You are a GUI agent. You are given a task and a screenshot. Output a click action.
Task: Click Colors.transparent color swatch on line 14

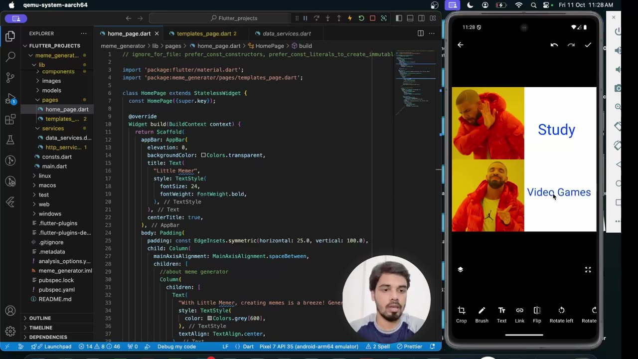click(x=203, y=155)
